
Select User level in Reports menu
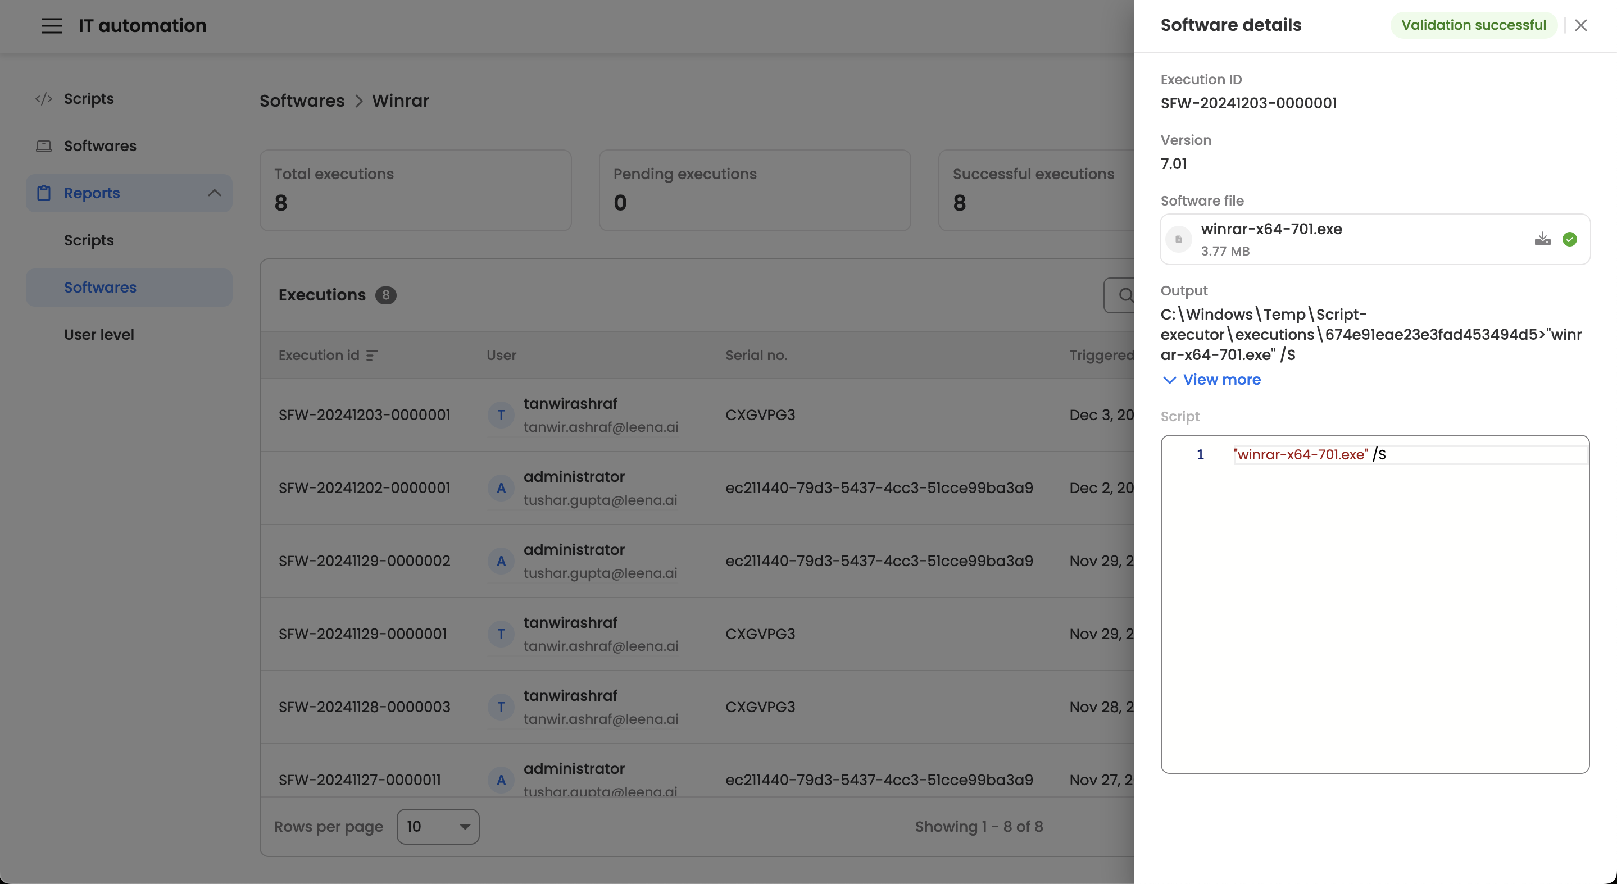(98, 334)
